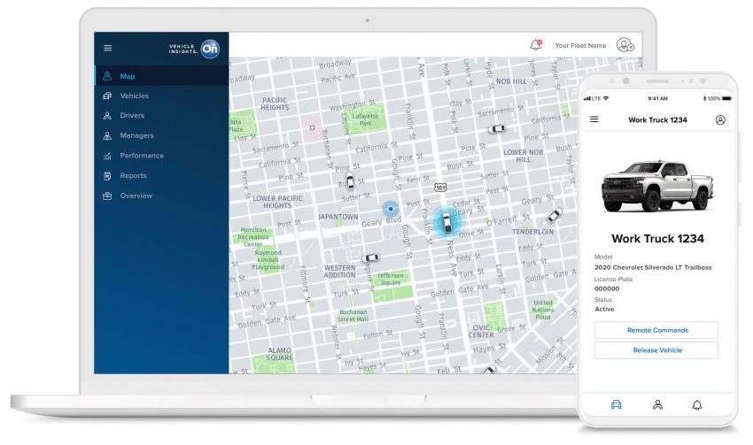Open Drivers in the sidebar

pyautogui.click(x=161, y=115)
